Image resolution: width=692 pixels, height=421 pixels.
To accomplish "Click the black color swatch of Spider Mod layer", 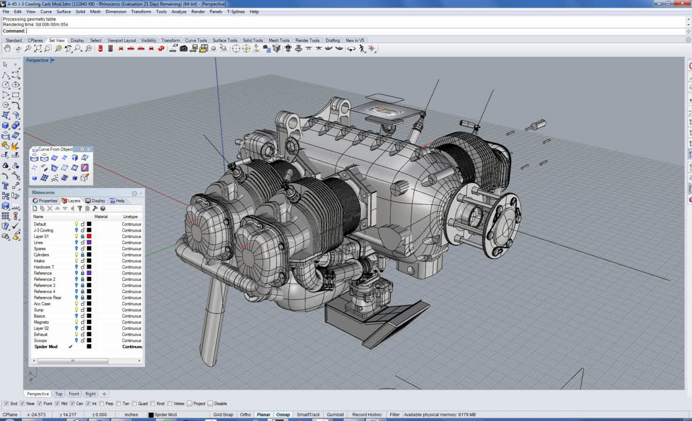I will pos(89,347).
